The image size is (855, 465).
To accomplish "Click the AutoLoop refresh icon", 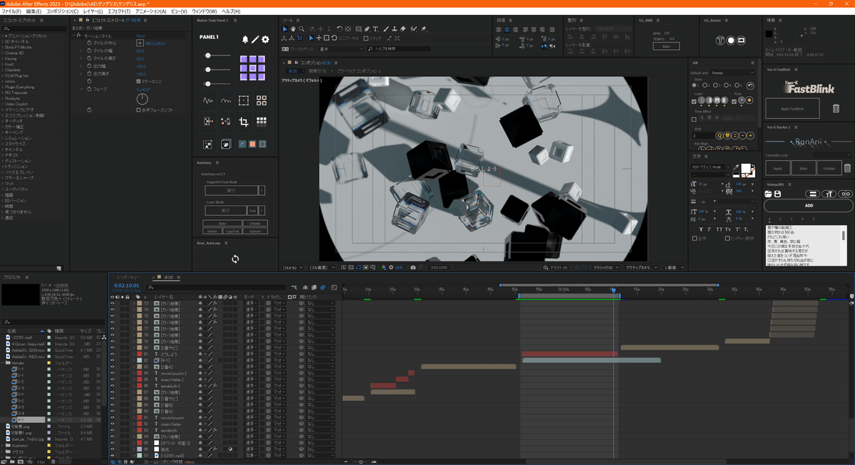I will [235, 259].
